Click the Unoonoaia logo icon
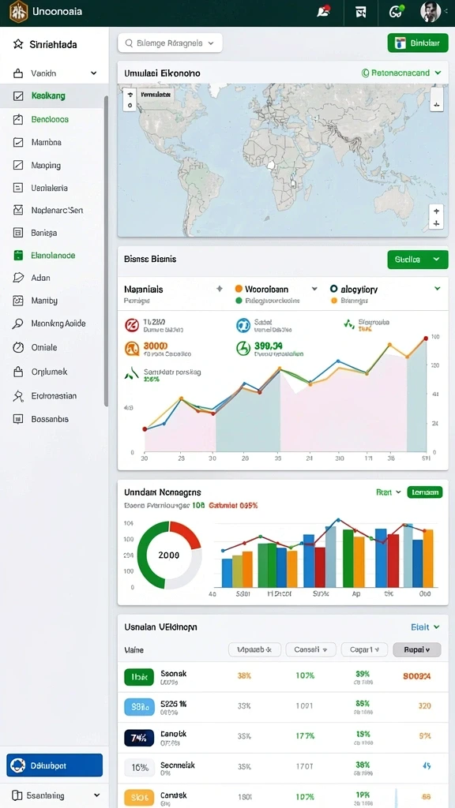Image resolution: width=455 pixels, height=808 pixels. (x=18, y=12)
